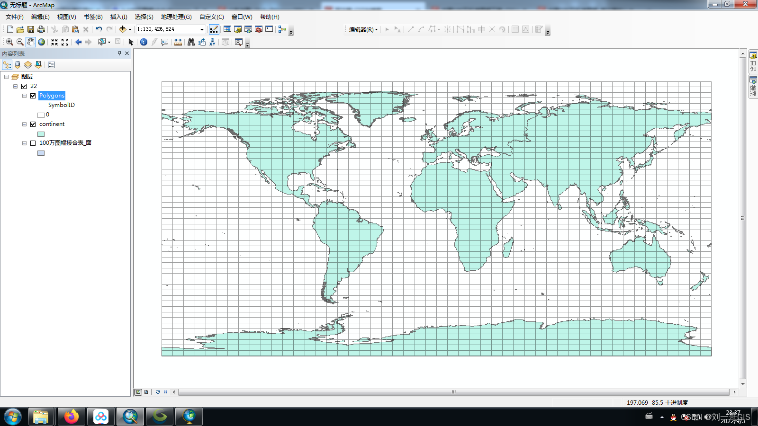Open the Add Data dropdown arrow
758x426 pixels.
(x=130, y=29)
